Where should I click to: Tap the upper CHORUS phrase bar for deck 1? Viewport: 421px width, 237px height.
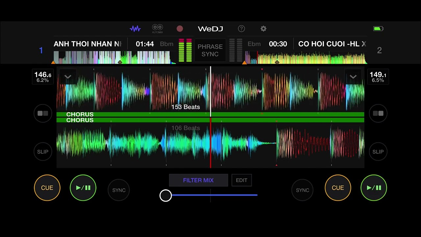click(210, 114)
